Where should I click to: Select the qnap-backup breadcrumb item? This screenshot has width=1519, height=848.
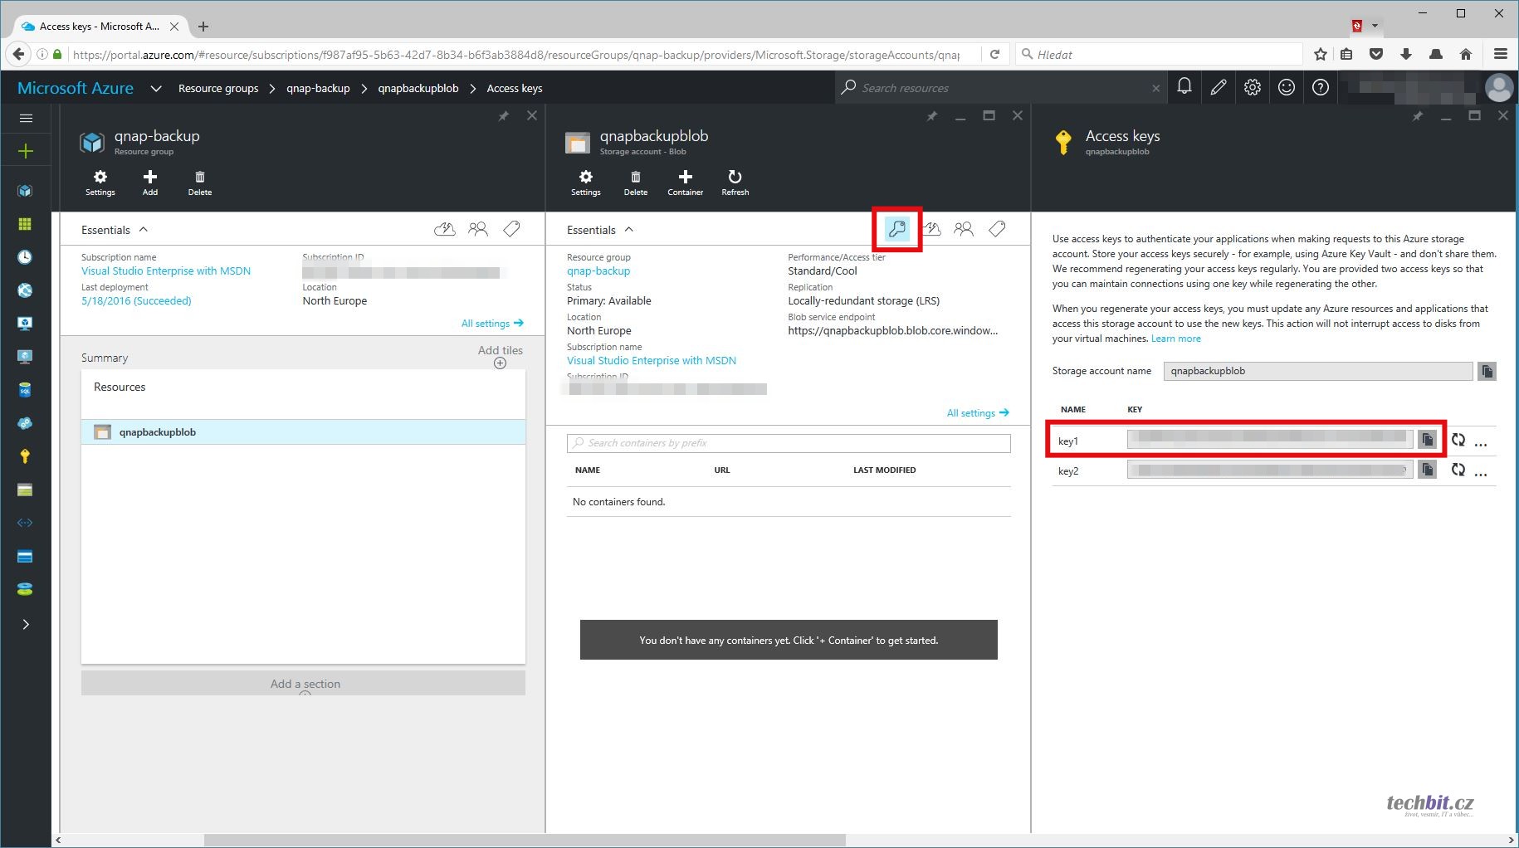click(318, 88)
